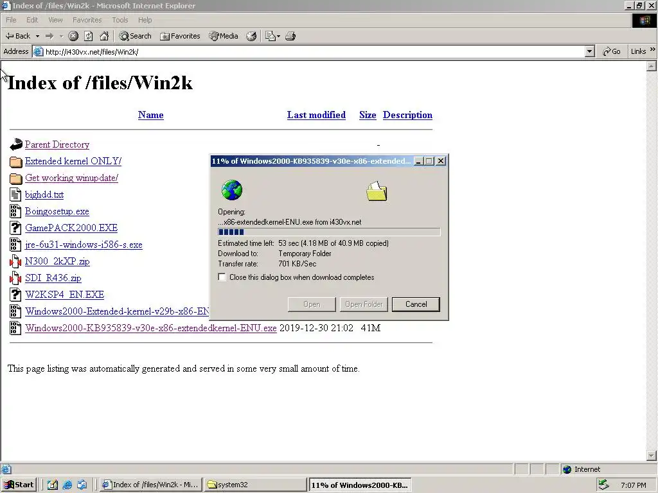The width and height of the screenshot is (658, 493).
Task: Open the Back history dropdown arrow
Action: 37,36
